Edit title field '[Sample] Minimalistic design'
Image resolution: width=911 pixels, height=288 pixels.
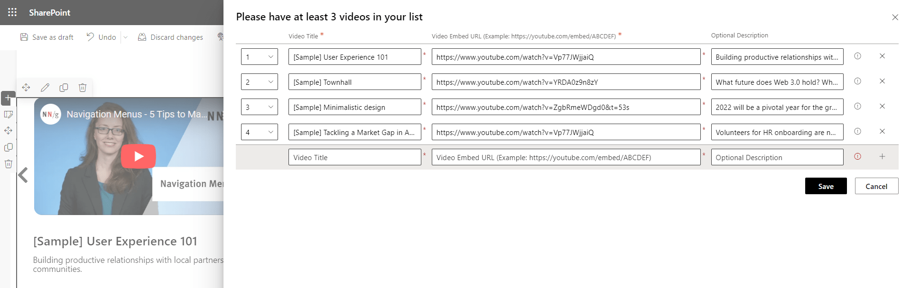coord(354,107)
